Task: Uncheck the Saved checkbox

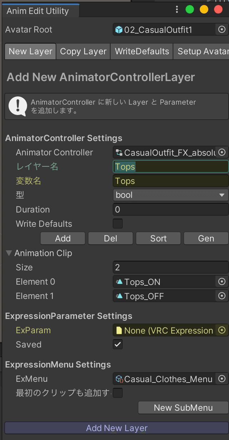Action: 118,345
